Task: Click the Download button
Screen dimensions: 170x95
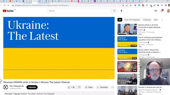Action: tap(102, 87)
